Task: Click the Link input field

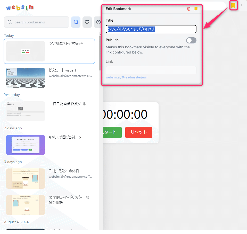Action: pyautogui.click(x=151, y=70)
